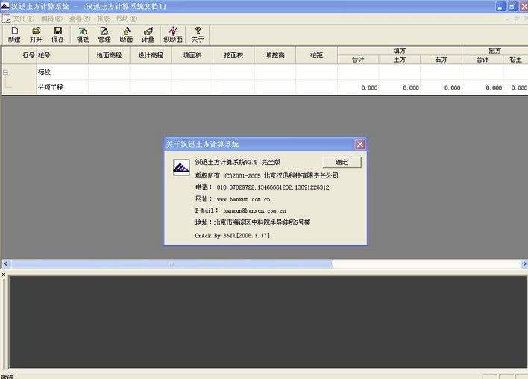Click the 关于 (About) question mark icon
Viewport: 528px width, 379px height.
[198, 34]
